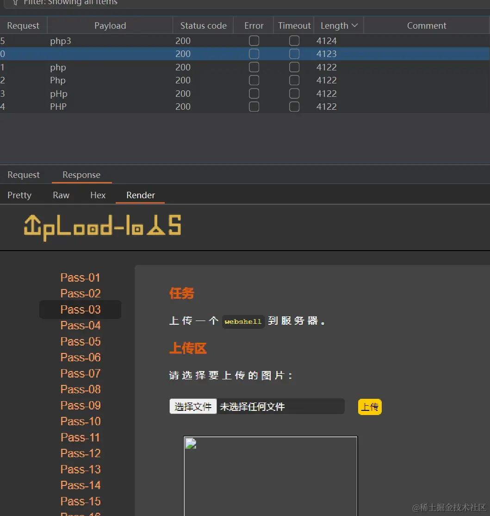
Task: Click the 任务 heading
Action: tap(181, 293)
